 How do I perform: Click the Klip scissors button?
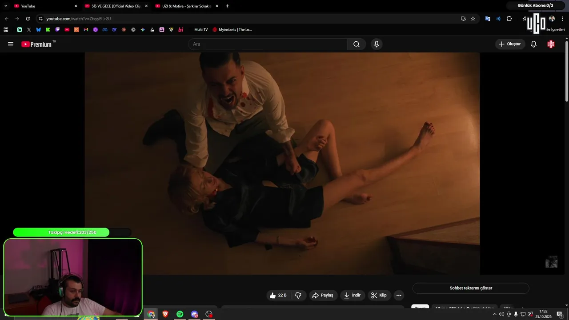click(x=379, y=295)
